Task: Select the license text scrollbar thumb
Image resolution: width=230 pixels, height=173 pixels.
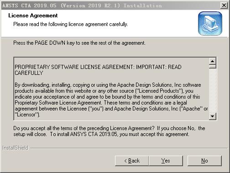Action: pos(213,67)
